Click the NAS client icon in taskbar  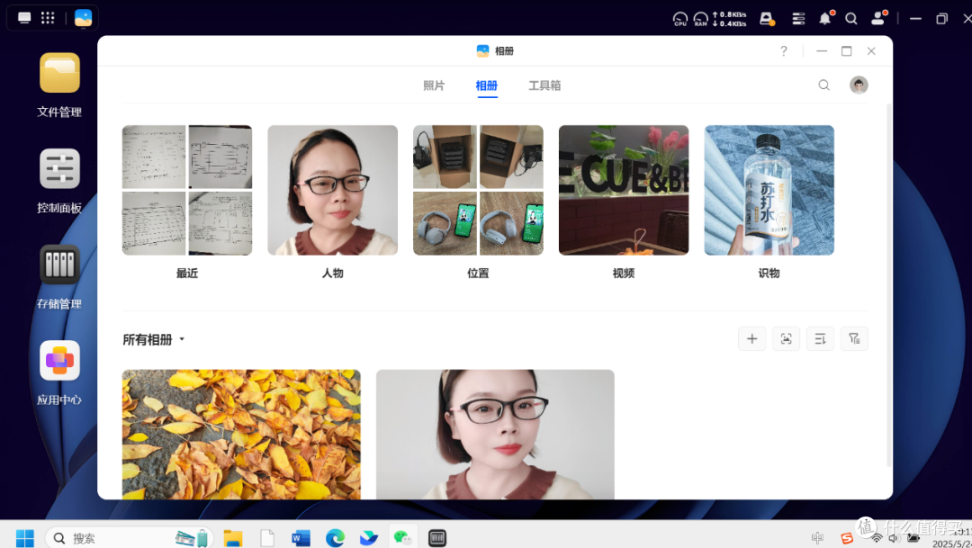pyautogui.click(x=437, y=537)
